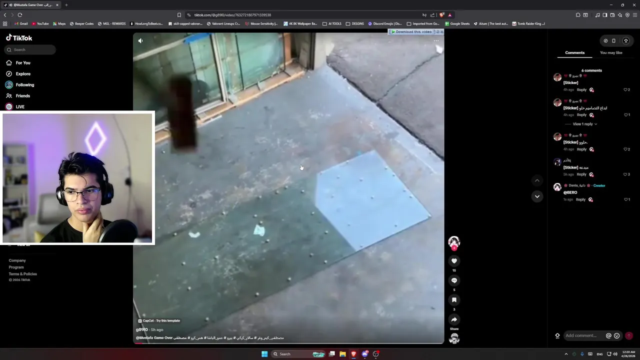640x360 pixels.
Task: Open the Gmail bookmark
Action: point(21,23)
